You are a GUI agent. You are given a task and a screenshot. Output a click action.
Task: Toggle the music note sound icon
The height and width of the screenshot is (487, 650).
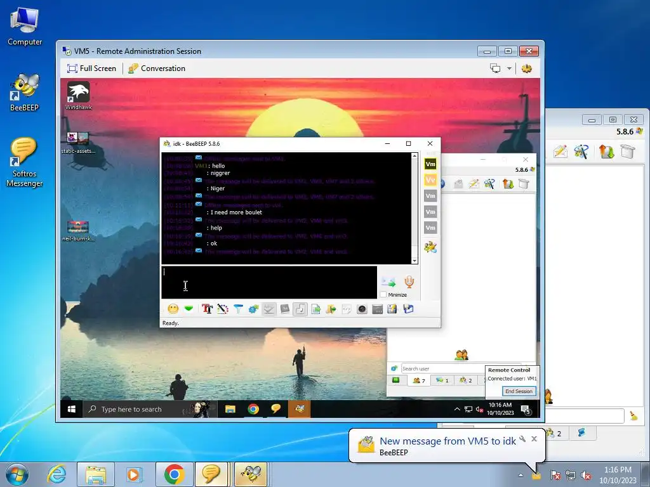click(300, 309)
